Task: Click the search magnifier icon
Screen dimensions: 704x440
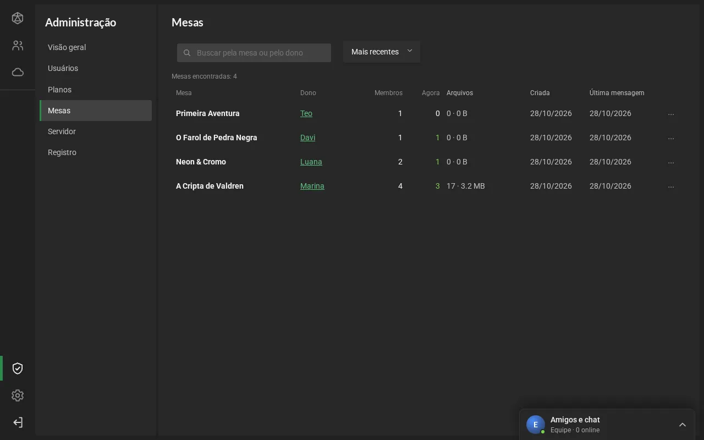Action: [187, 53]
